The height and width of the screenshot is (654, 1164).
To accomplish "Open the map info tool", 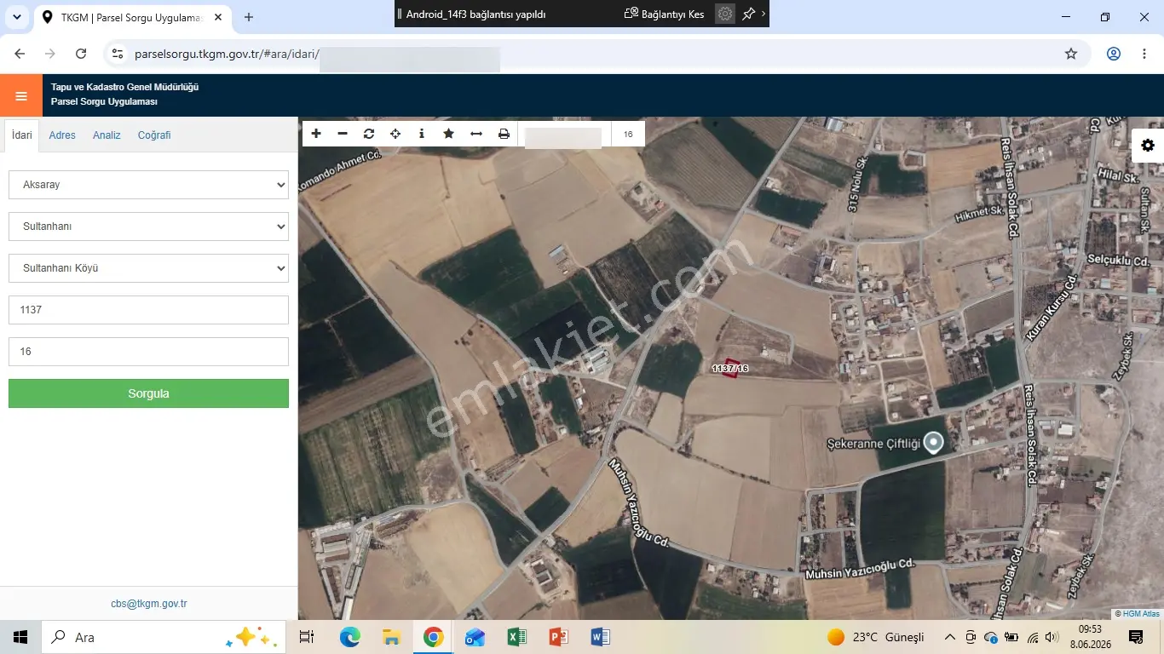I will click(422, 134).
